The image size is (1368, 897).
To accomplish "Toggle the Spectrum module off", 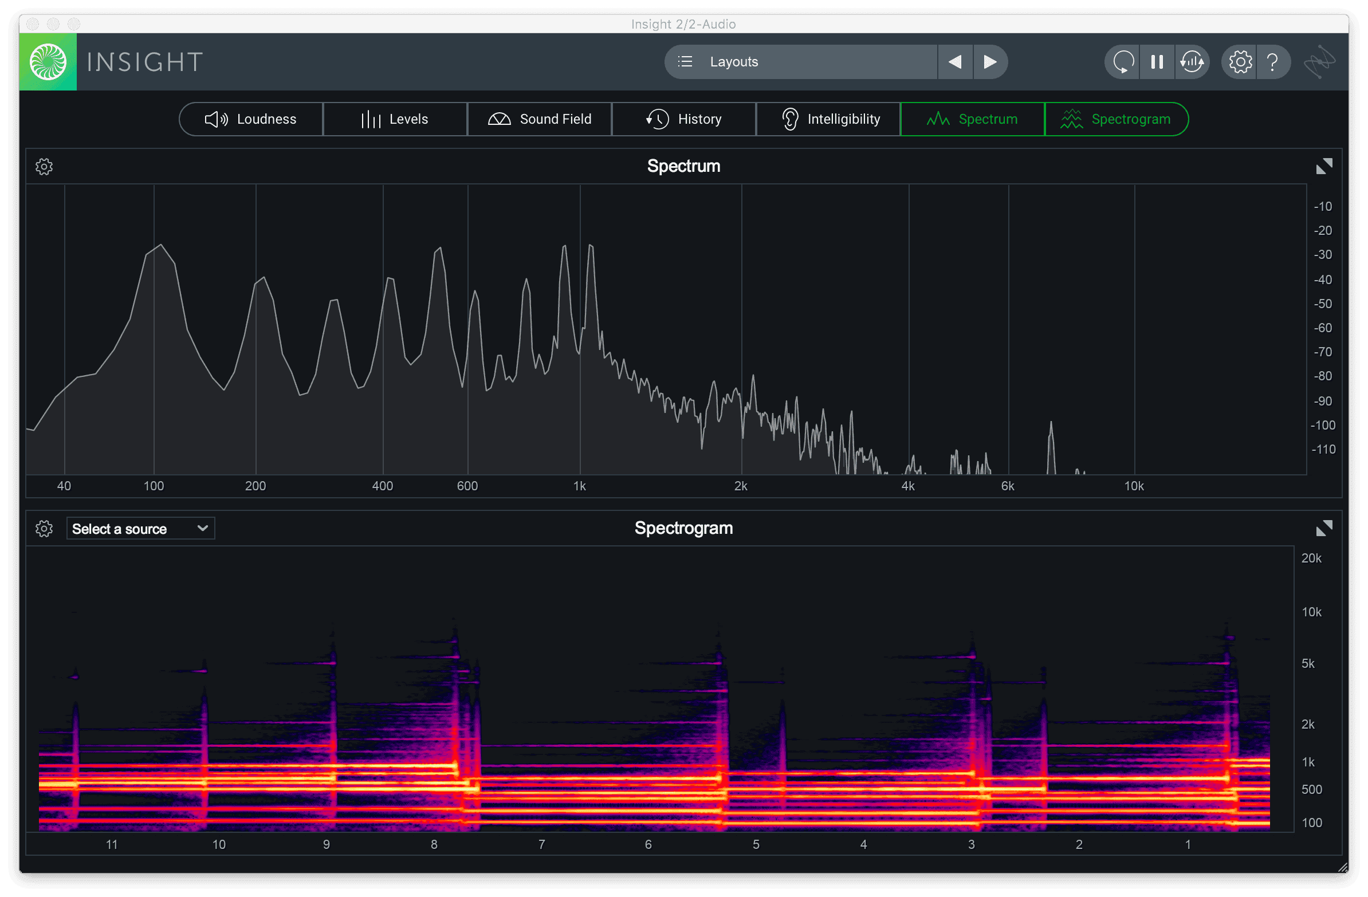I will 972,119.
